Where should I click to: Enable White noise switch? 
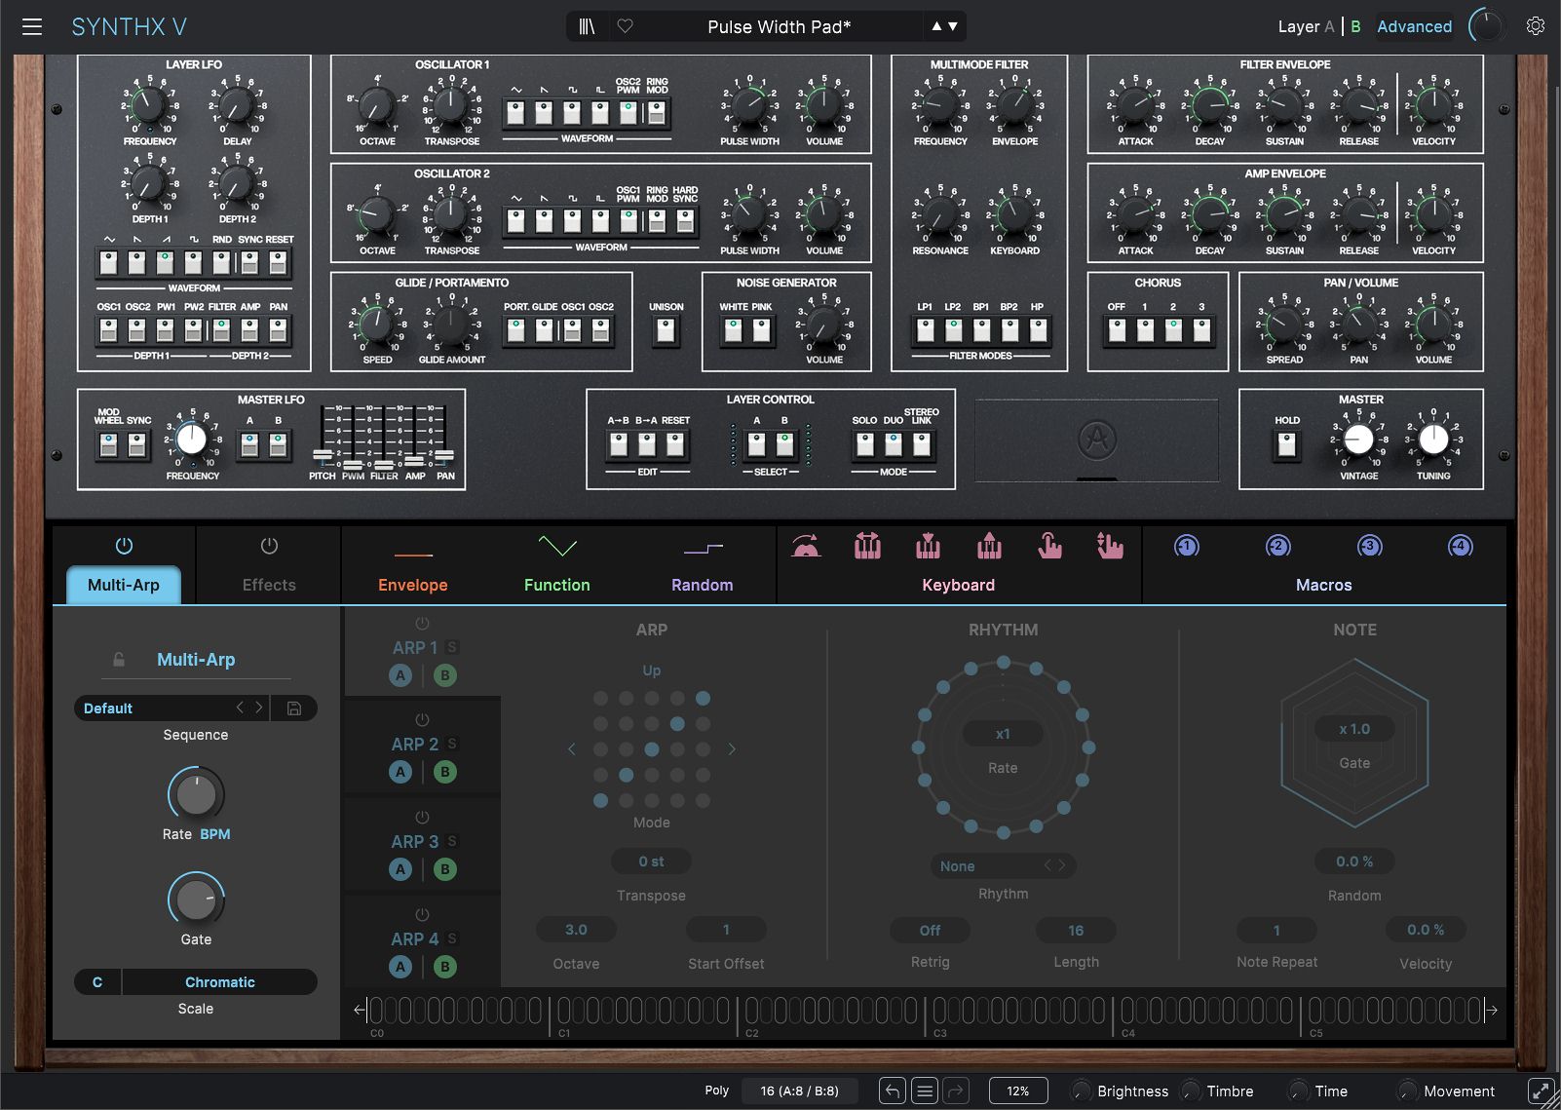click(x=734, y=331)
